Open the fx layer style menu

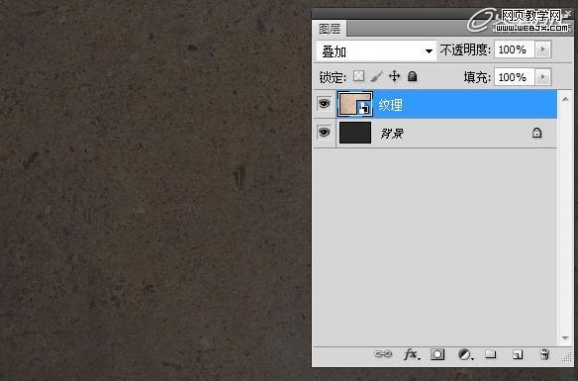(412, 354)
